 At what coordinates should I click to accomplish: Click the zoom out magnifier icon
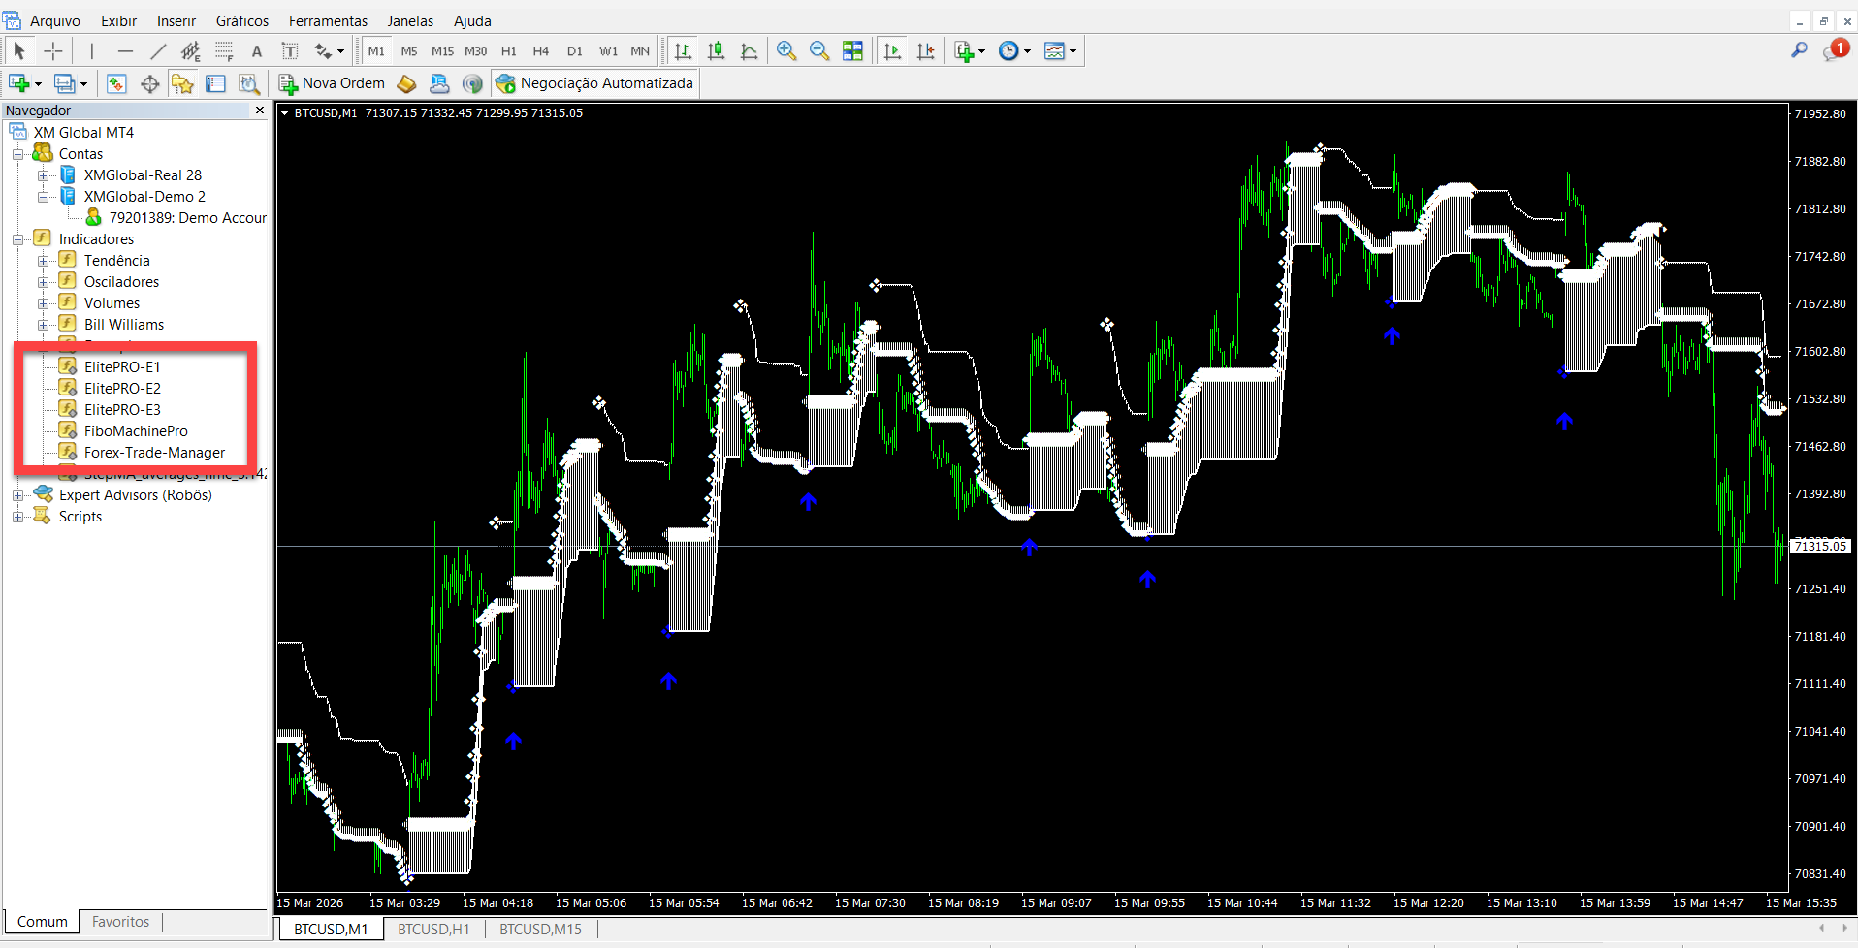coord(819,51)
